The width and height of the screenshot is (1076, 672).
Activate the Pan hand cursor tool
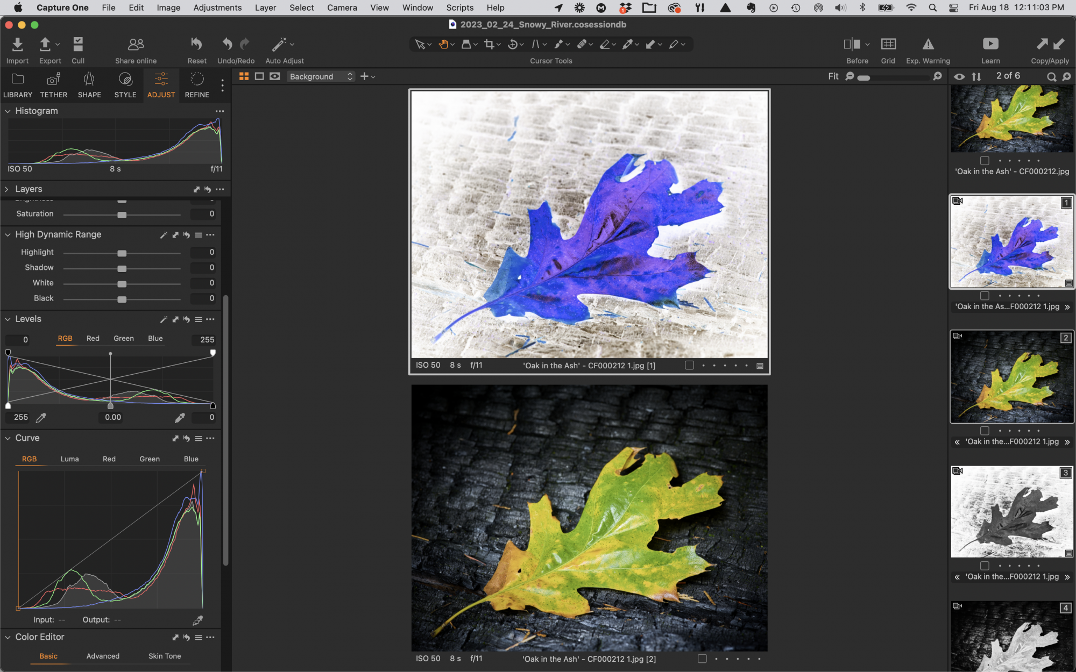coord(443,45)
